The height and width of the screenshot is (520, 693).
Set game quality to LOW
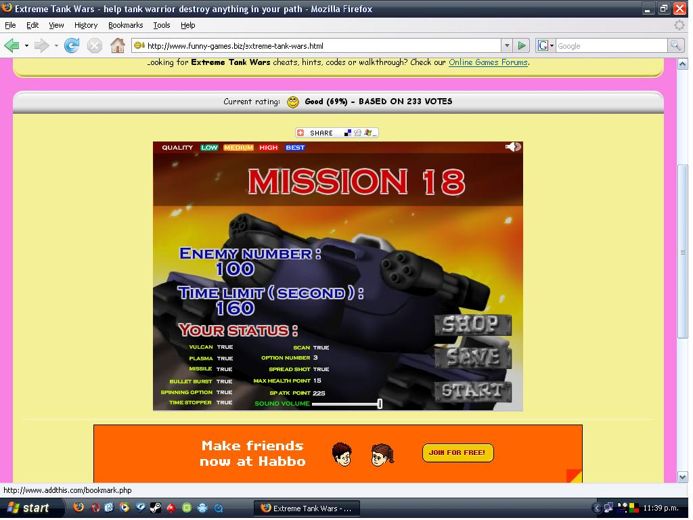[x=209, y=148]
